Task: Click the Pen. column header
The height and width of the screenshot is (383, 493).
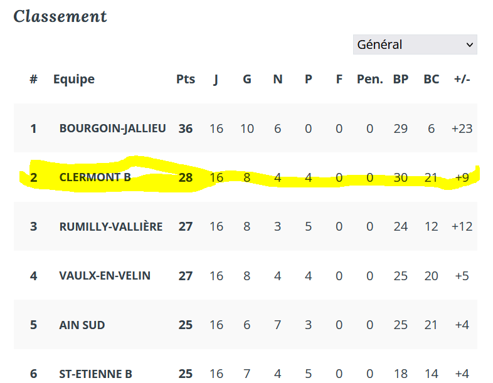Action: [370, 79]
